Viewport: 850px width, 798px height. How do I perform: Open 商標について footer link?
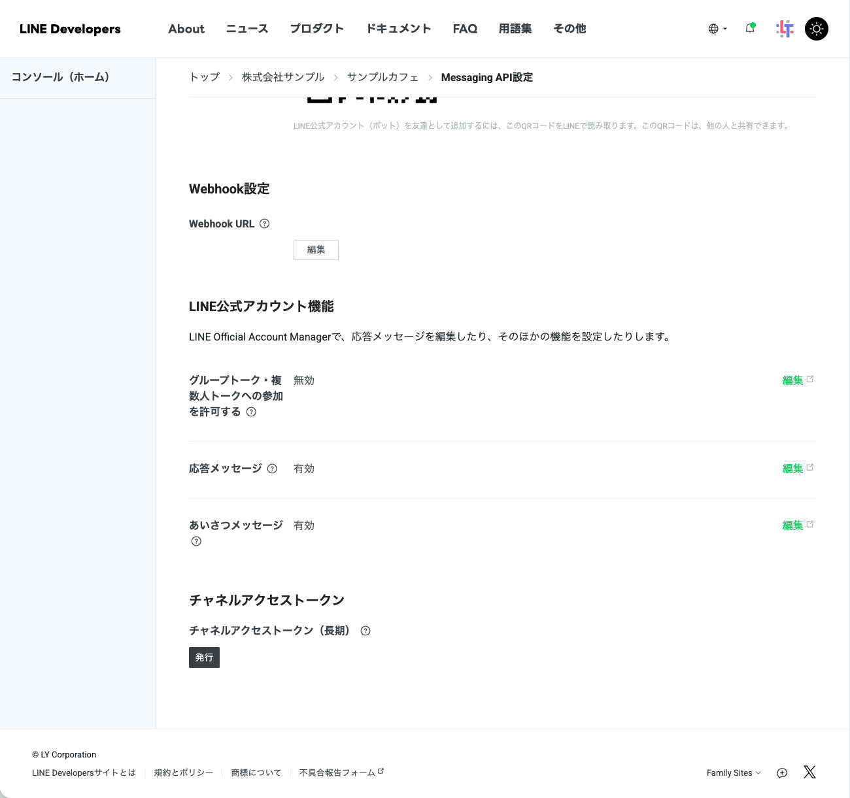click(x=256, y=773)
